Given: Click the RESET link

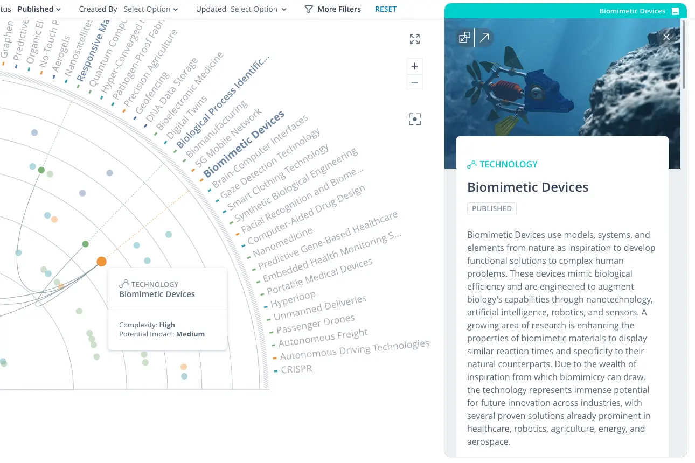Looking at the screenshot, I should pos(386,9).
